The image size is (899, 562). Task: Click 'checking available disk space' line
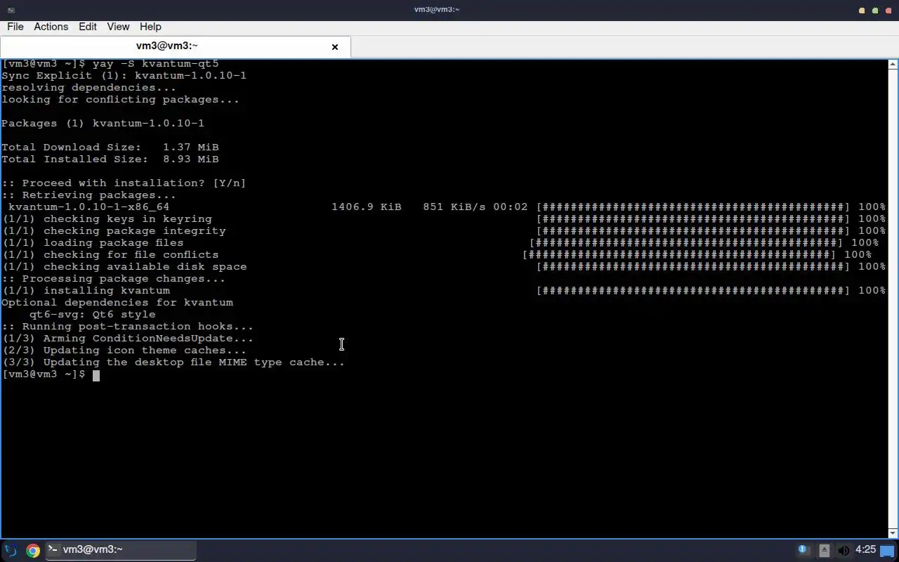pos(124,266)
